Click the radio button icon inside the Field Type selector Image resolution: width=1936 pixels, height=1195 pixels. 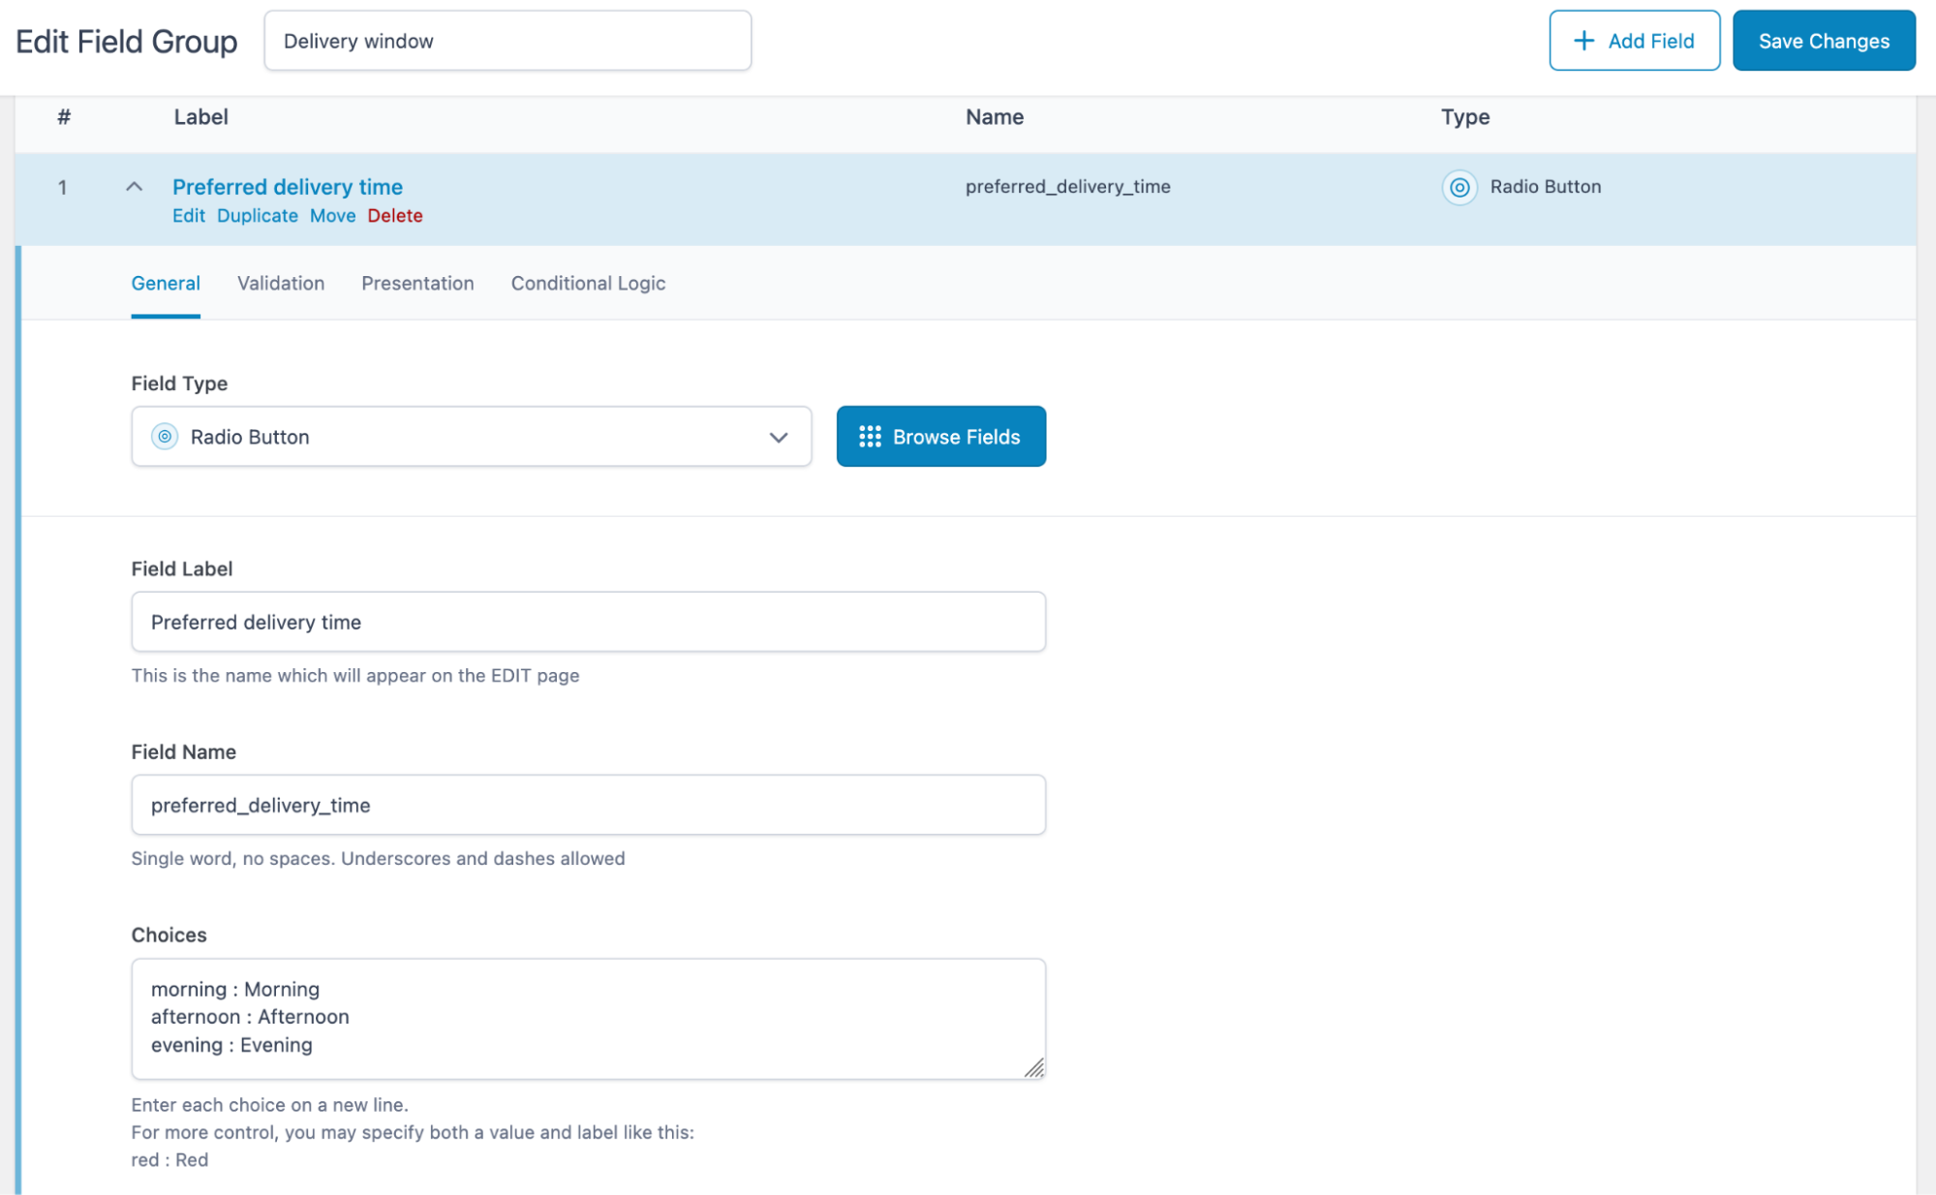pos(165,437)
